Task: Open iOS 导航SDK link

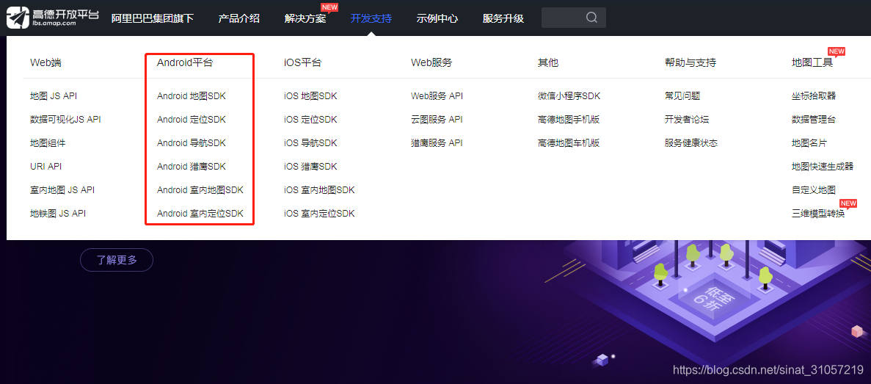Action: click(310, 143)
